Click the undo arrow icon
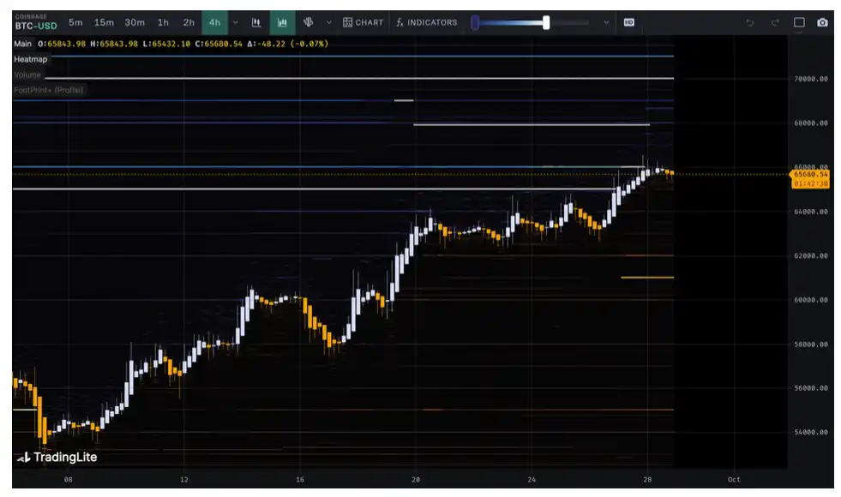 pyautogui.click(x=750, y=22)
